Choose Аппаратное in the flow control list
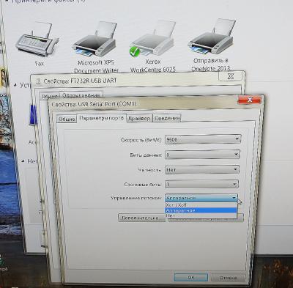The height and width of the screenshot is (288, 293). [x=201, y=210]
